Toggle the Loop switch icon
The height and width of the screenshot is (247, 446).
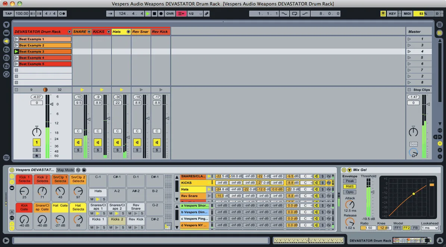294,14
